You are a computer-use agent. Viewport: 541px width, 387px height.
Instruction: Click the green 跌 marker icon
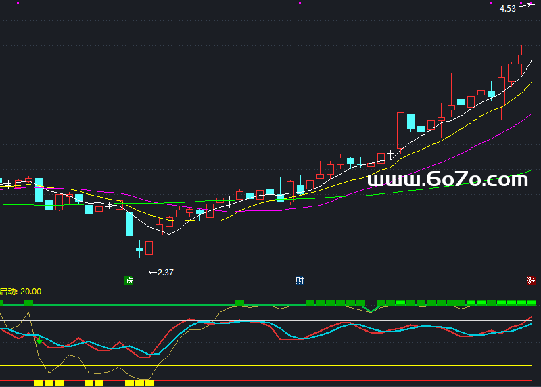click(x=128, y=280)
